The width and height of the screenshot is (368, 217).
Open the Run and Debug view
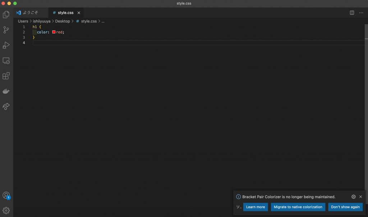pos(6,45)
